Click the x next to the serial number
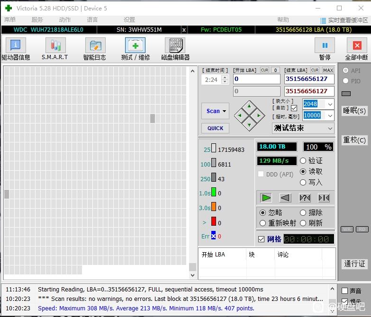This screenshot has height=317, width=371. coord(184,30)
